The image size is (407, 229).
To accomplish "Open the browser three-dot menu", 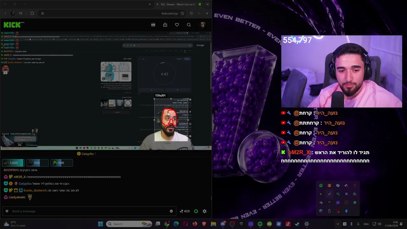I will [x=5, y=13].
